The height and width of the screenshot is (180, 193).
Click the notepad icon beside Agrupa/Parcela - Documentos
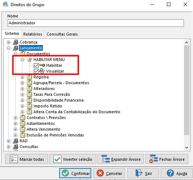[x=29, y=83]
